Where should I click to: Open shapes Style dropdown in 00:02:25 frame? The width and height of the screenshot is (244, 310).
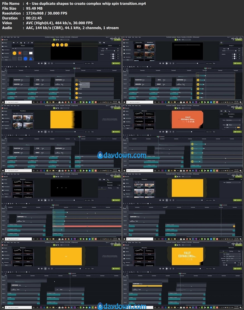pos(24,48)
